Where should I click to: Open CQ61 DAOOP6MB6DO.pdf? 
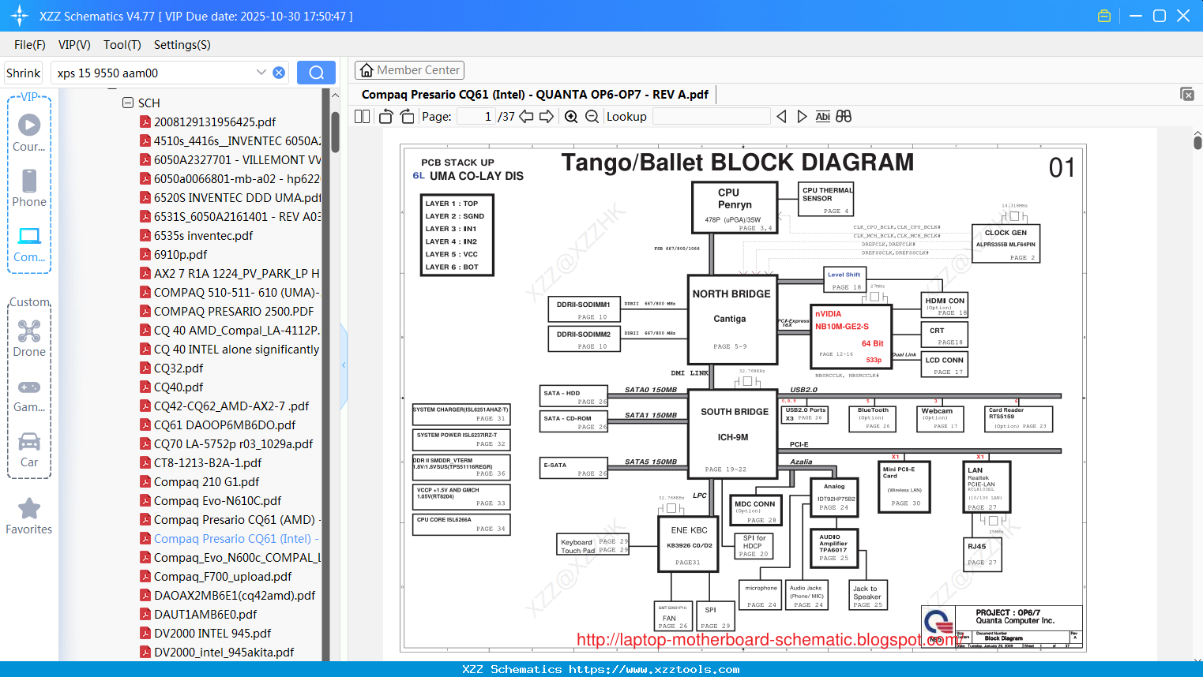(x=224, y=425)
